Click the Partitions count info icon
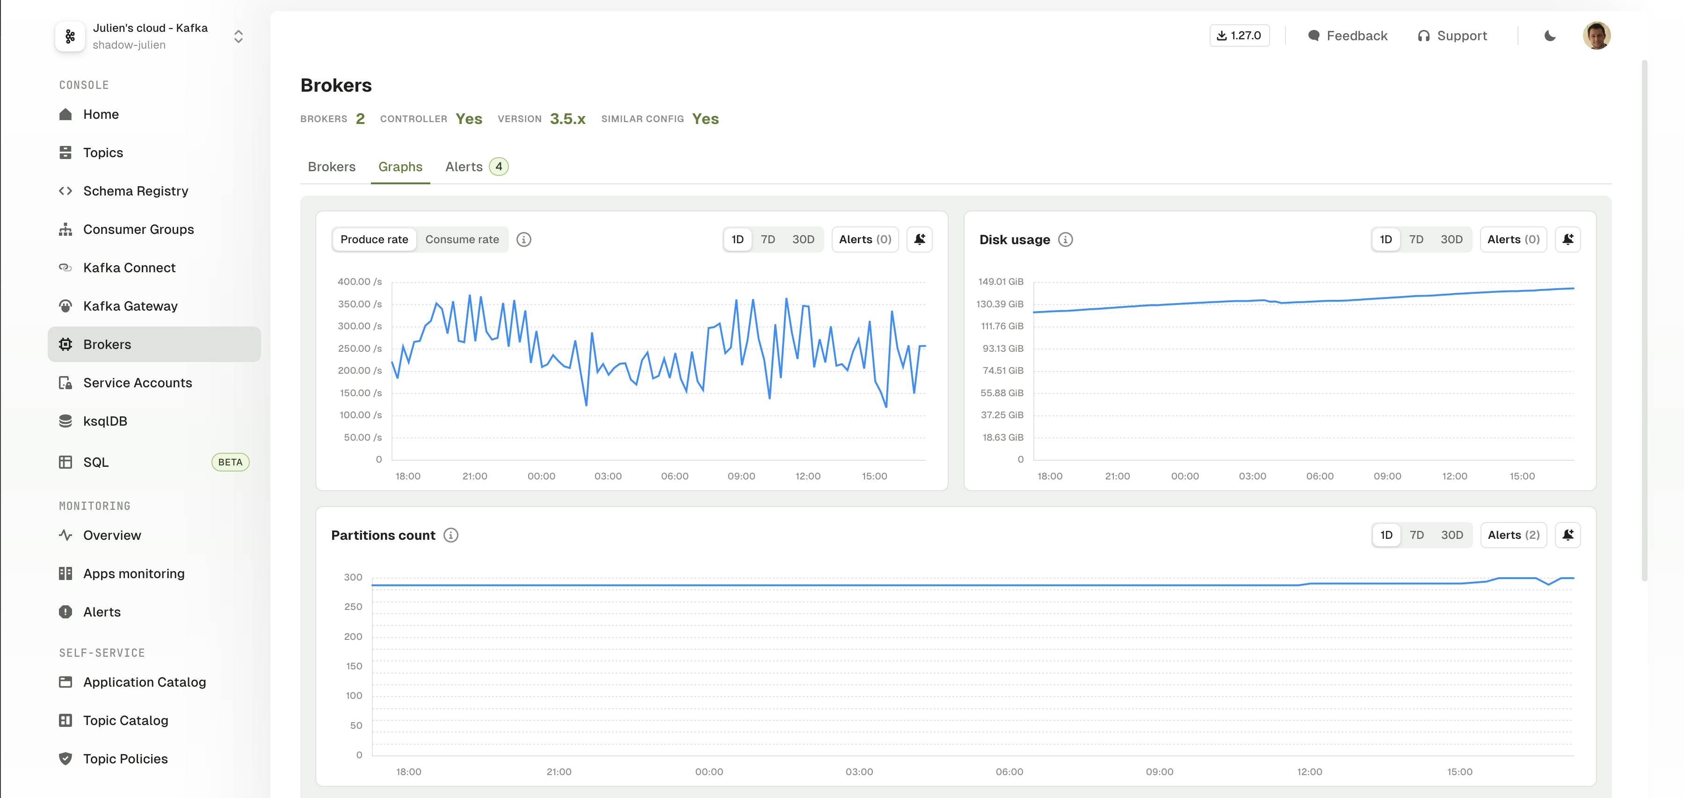 [451, 535]
